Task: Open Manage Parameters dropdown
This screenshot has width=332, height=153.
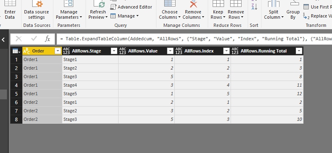Action: click(x=69, y=10)
